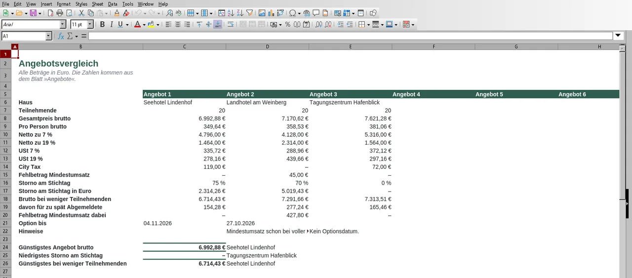The width and height of the screenshot is (632, 278).
Task: Sort descending Z to A
Action: click(x=240, y=13)
